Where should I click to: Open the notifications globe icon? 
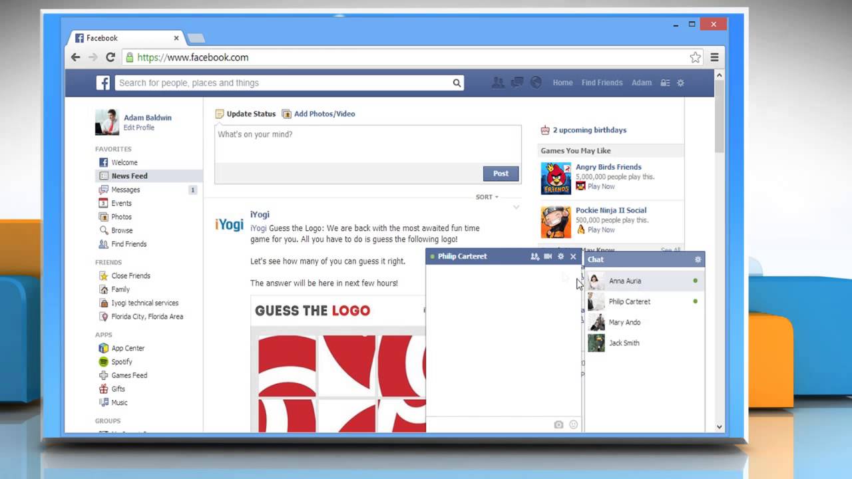click(x=536, y=82)
